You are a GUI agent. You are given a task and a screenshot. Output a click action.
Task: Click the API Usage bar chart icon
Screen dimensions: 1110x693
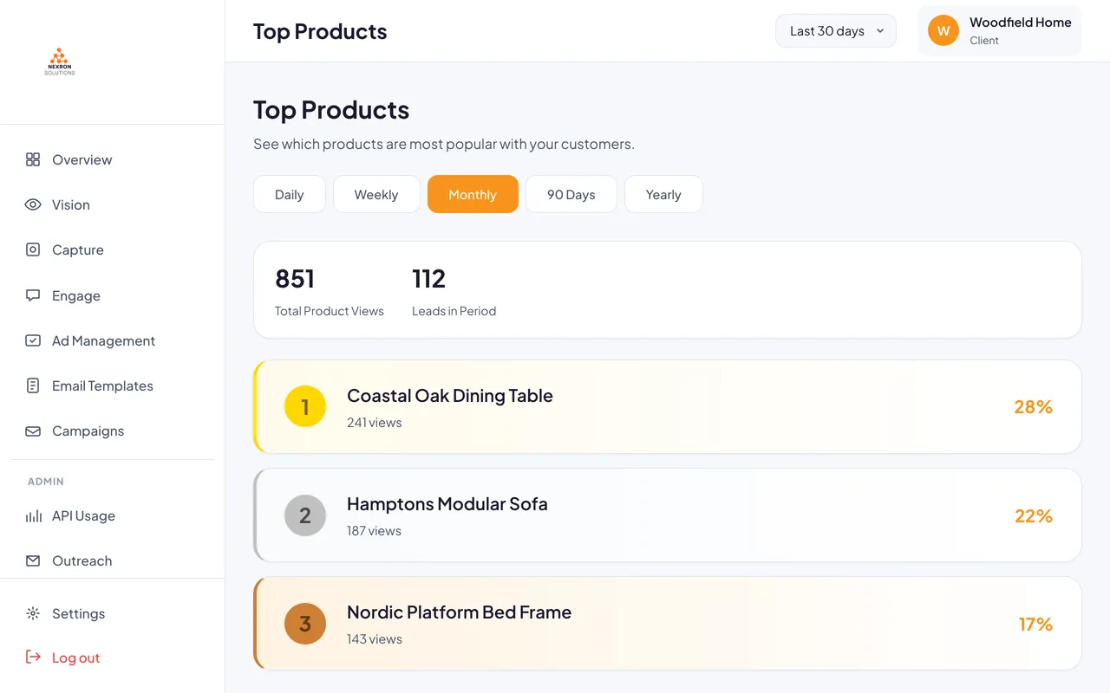click(x=33, y=515)
